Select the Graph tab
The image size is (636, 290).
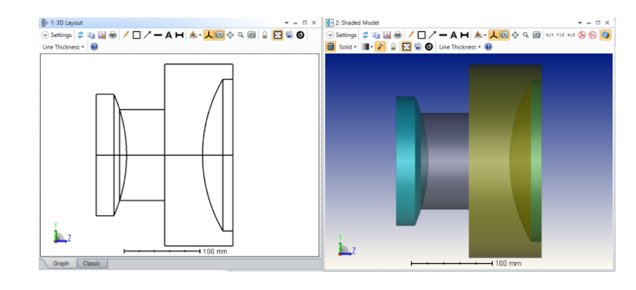pyautogui.click(x=61, y=264)
